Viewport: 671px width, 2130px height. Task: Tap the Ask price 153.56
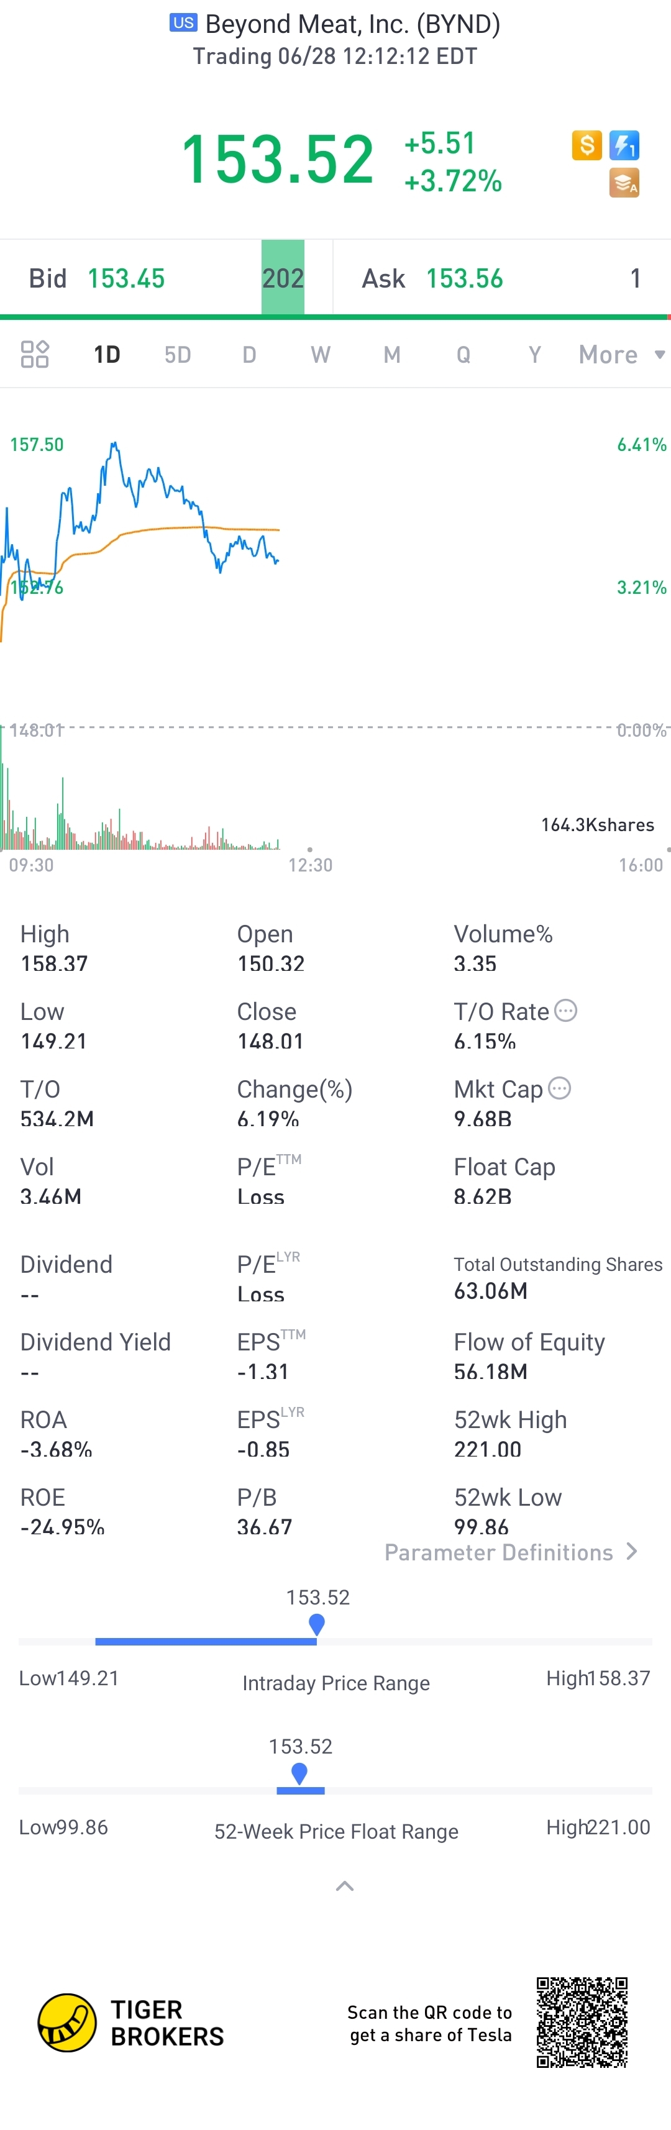[x=464, y=279]
